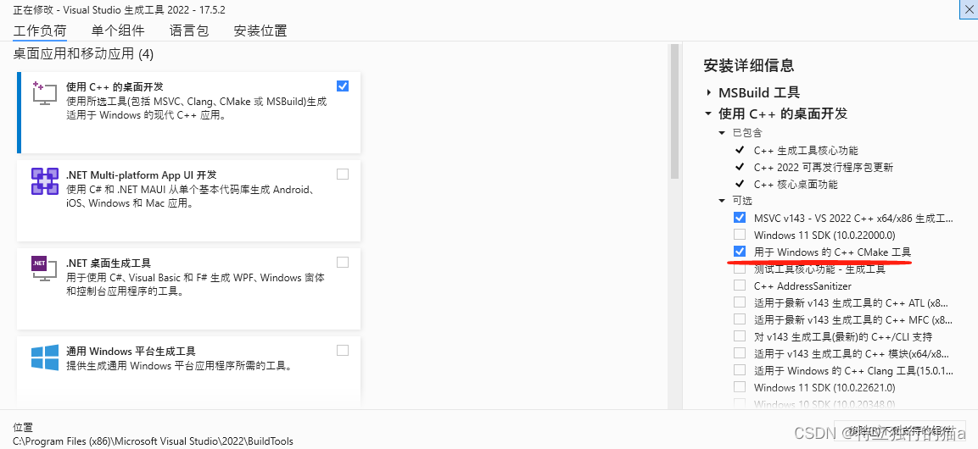The image size is (978, 449).
Task: Click the 通用 Windows 平台生成工具 Windows logo icon
Action: [45, 358]
